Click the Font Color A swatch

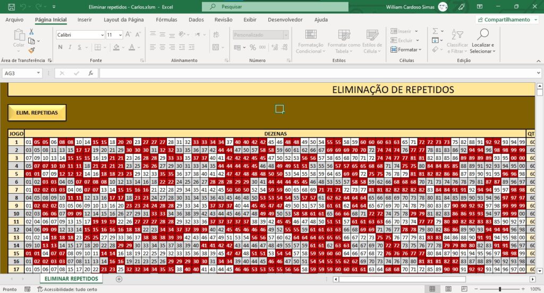tap(132, 47)
